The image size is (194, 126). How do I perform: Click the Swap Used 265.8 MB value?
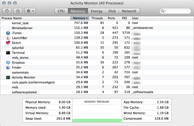point(63,119)
